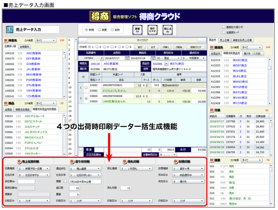Click the すべてクリア button
This screenshot has height=210, width=278.
(x=142, y=41)
